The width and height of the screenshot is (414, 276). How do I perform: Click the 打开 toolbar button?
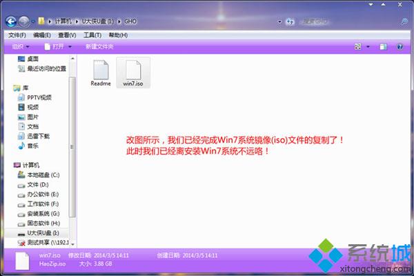pos(55,47)
